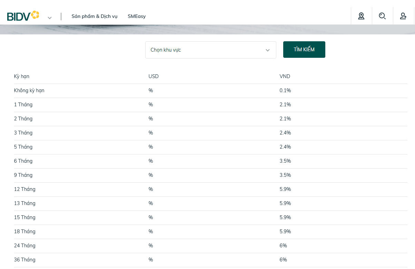Click the 1 Tháng term row

pos(211,105)
